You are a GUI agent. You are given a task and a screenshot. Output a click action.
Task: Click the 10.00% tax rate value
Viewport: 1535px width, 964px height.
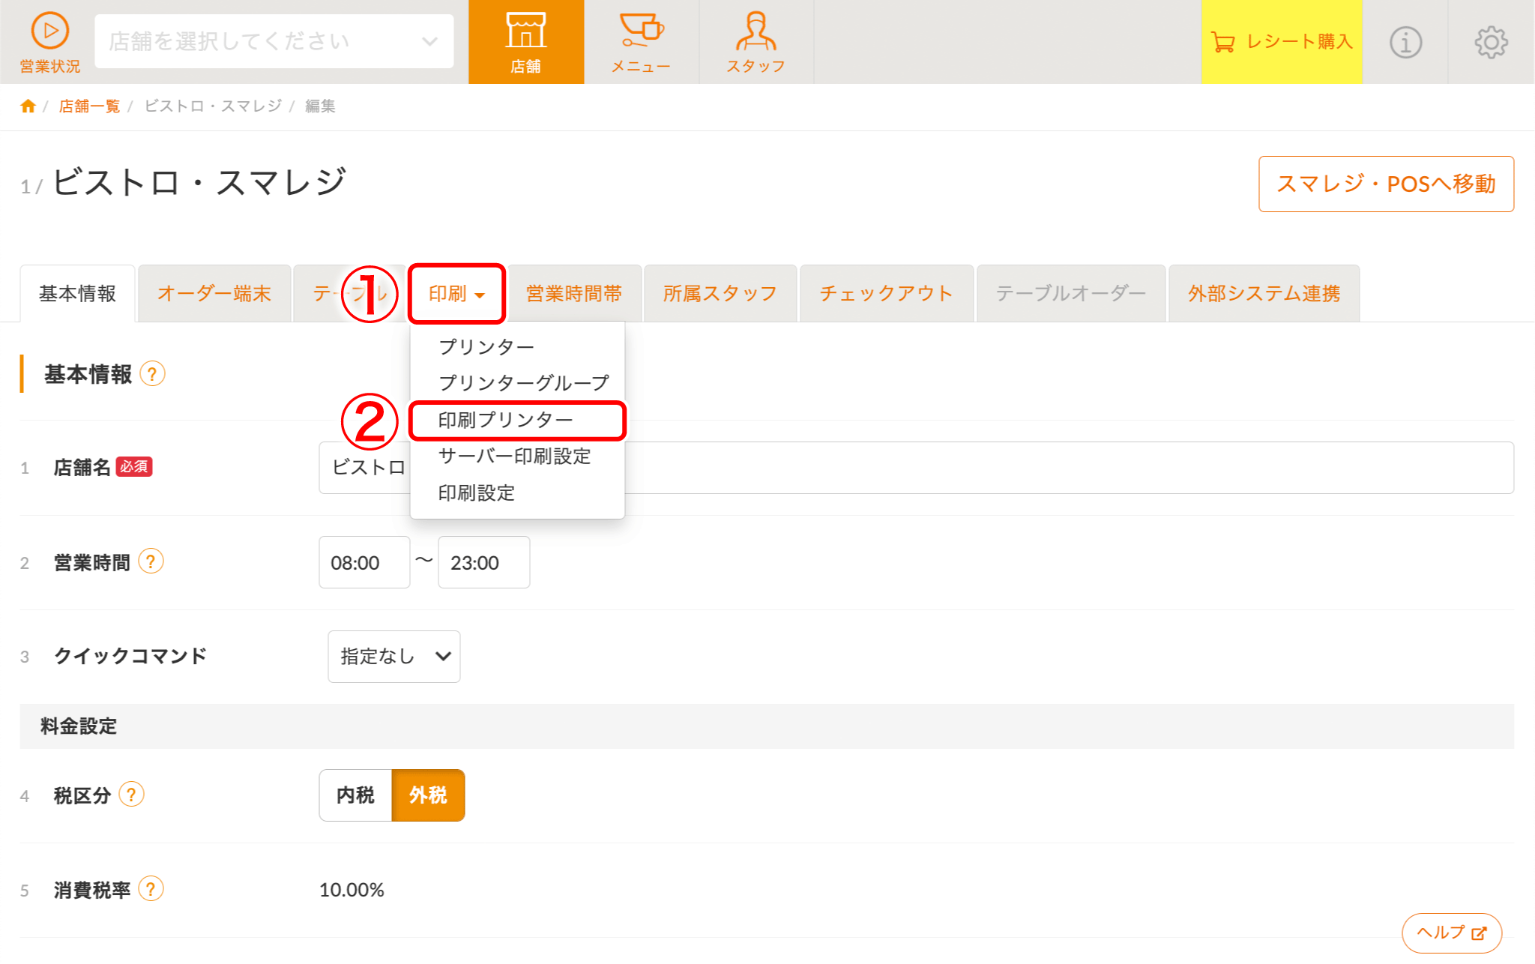pyautogui.click(x=352, y=890)
